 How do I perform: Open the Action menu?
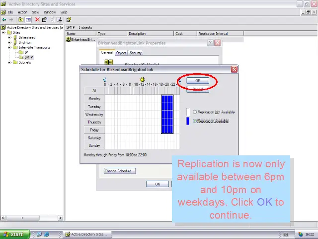(22, 12)
